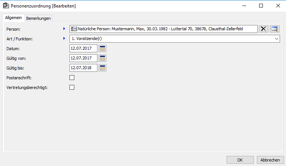Open calendar picker for Gültig von
Screen dimensions: 286x166
pyautogui.click(x=102, y=58)
